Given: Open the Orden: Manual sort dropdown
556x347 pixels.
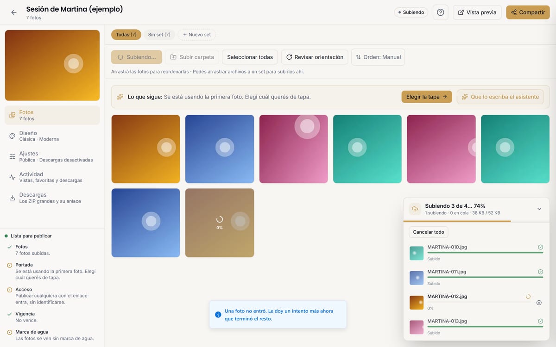Looking at the screenshot, I should coord(378,57).
